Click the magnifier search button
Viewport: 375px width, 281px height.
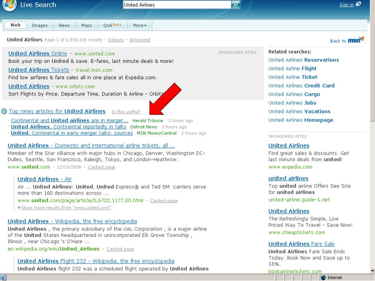(235, 5)
